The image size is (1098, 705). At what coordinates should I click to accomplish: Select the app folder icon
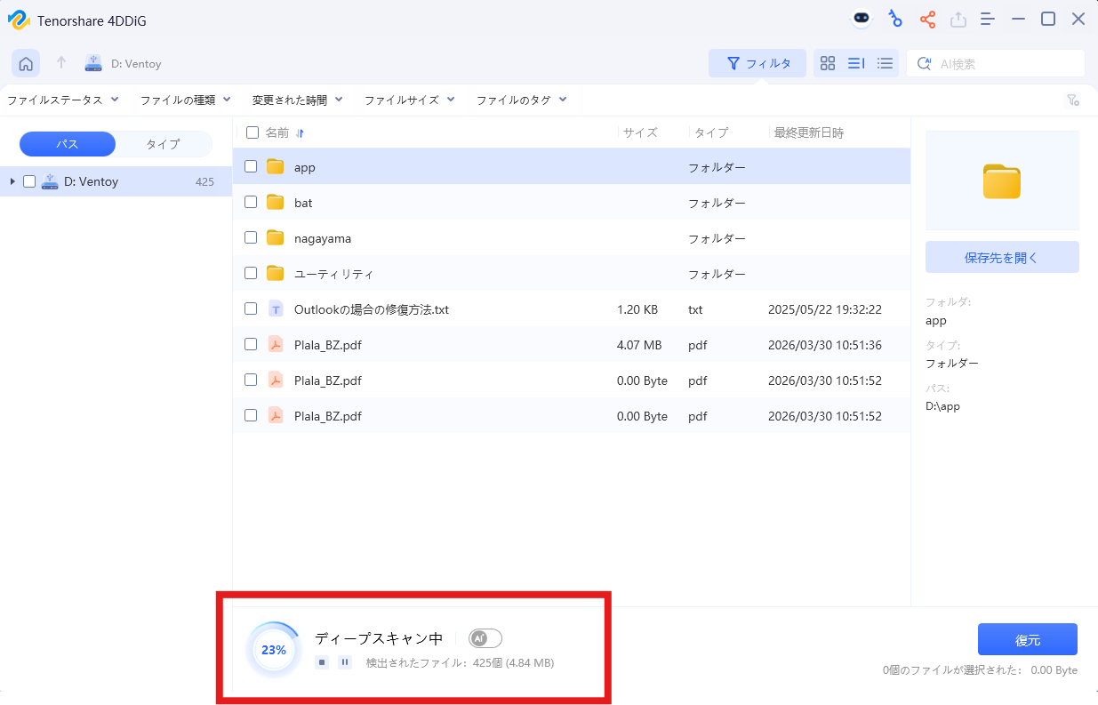tap(276, 167)
